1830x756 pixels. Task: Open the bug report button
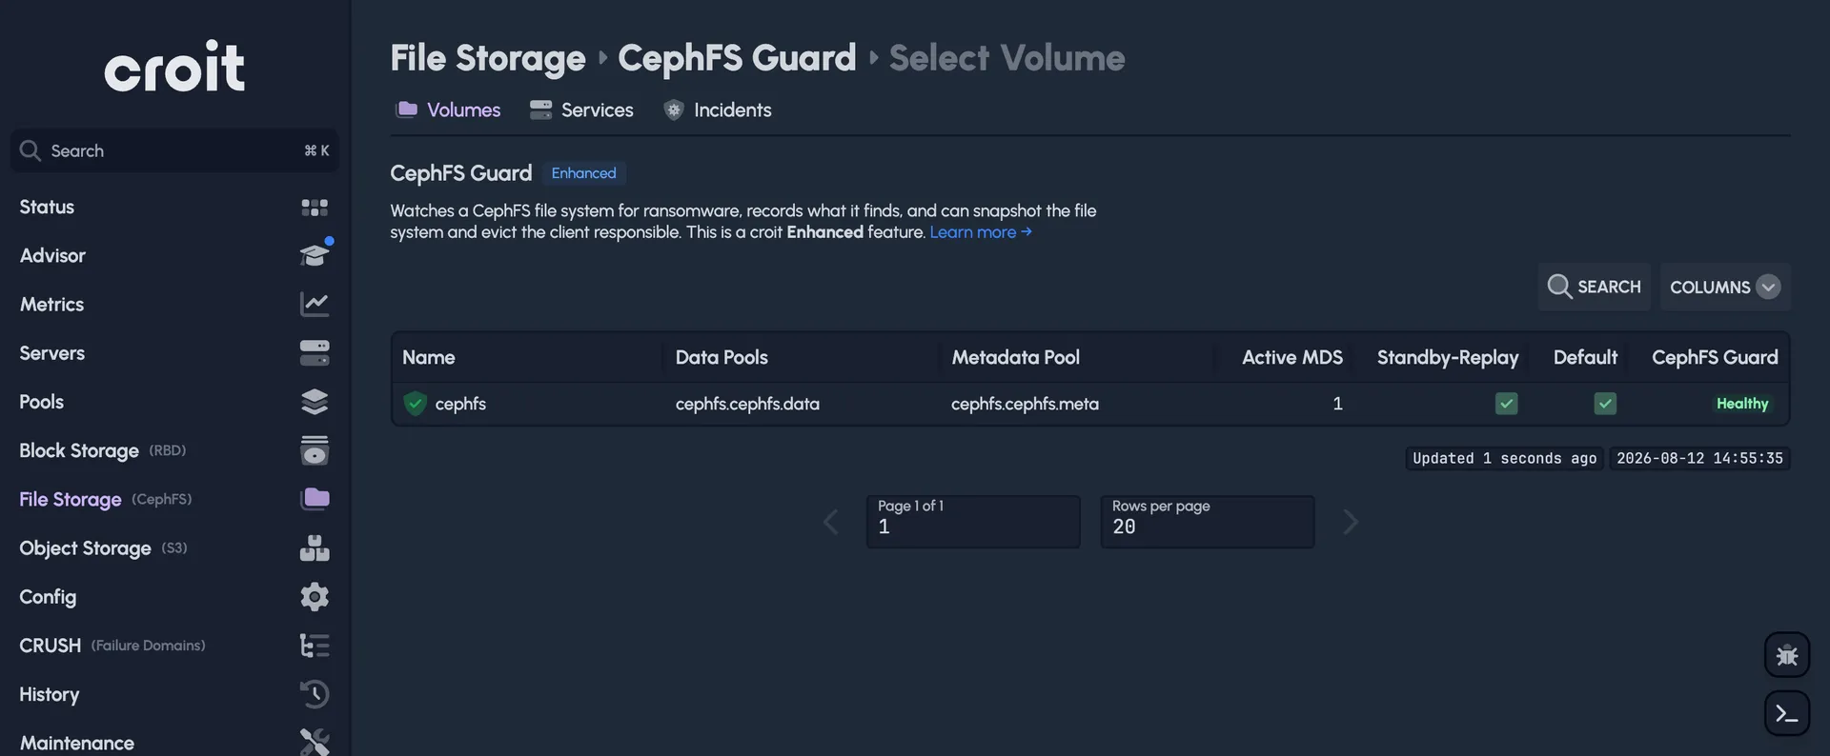[1787, 655]
